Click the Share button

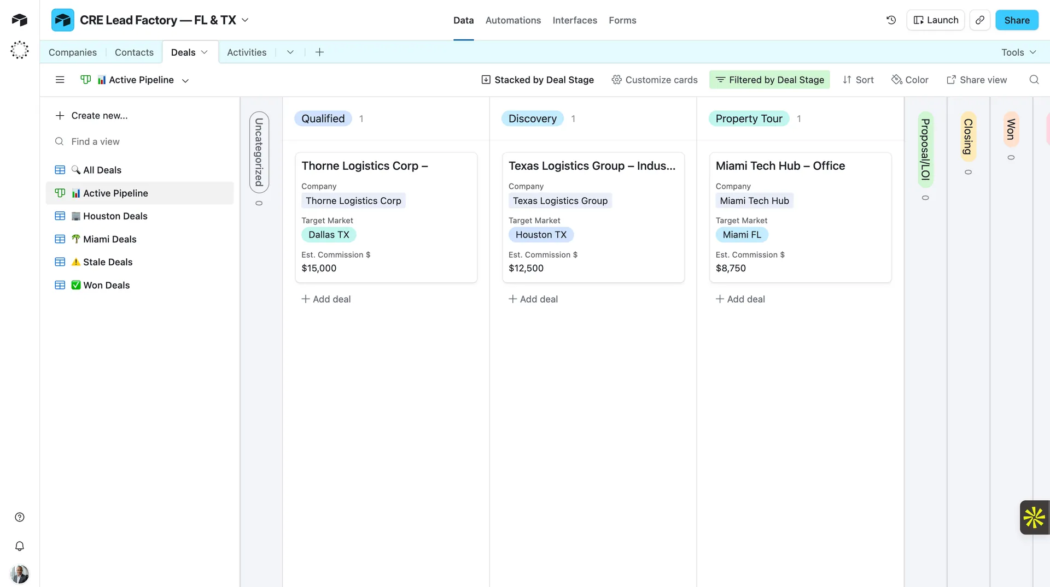(x=1017, y=20)
